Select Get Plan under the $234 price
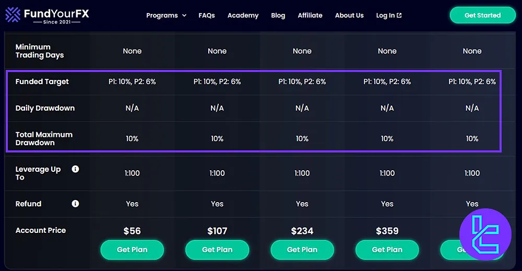522x271 pixels. pyautogui.click(x=302, y=250)
